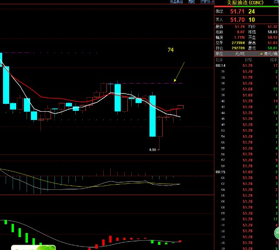Open the 周期 period menu
This screenshot has height=250, width=279.
[x=191, y=2]
